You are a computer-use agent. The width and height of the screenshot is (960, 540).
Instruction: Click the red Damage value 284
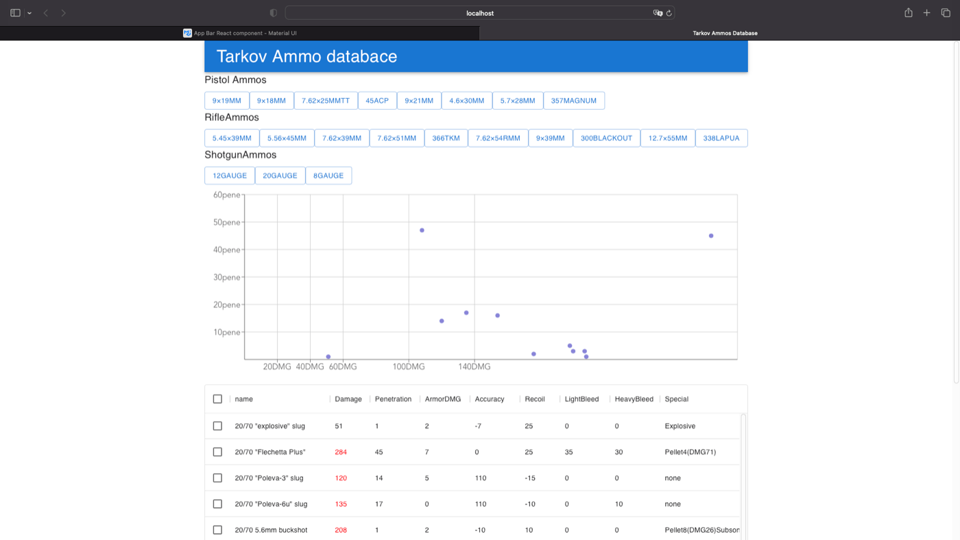(x=341, y=452)
